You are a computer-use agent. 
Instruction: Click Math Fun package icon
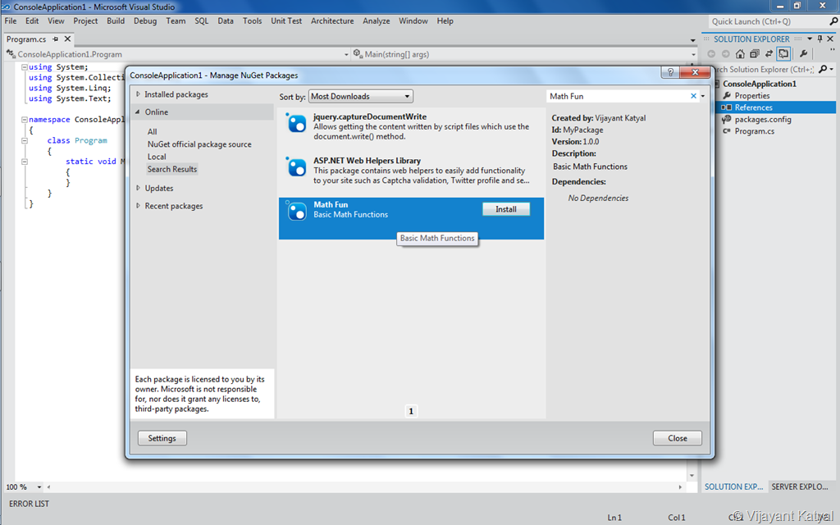point(296,211)
